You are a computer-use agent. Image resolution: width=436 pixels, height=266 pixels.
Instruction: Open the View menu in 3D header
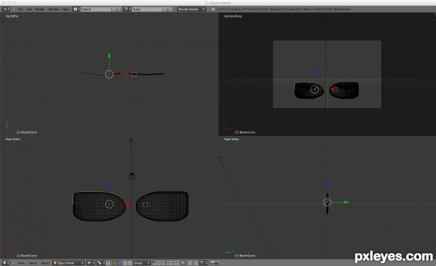pyautogui.click(x=21, y=263)
